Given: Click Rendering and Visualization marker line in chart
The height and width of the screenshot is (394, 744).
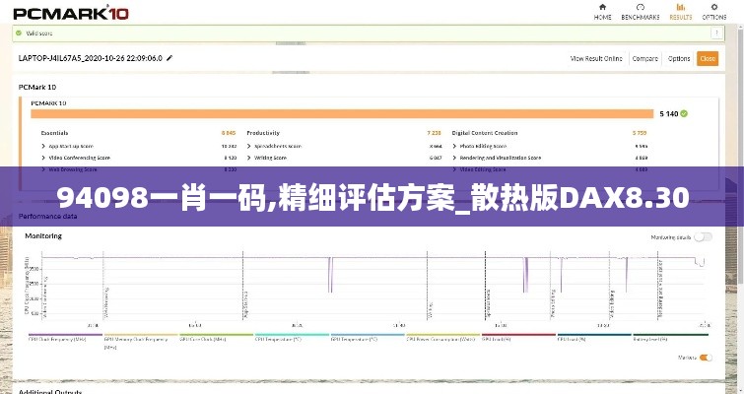Looking at the screenshot, I should pyautogui.click(x=657, y=285).
